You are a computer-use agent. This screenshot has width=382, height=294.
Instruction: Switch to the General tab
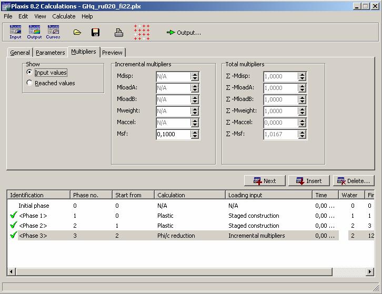[x=20, y=53]
